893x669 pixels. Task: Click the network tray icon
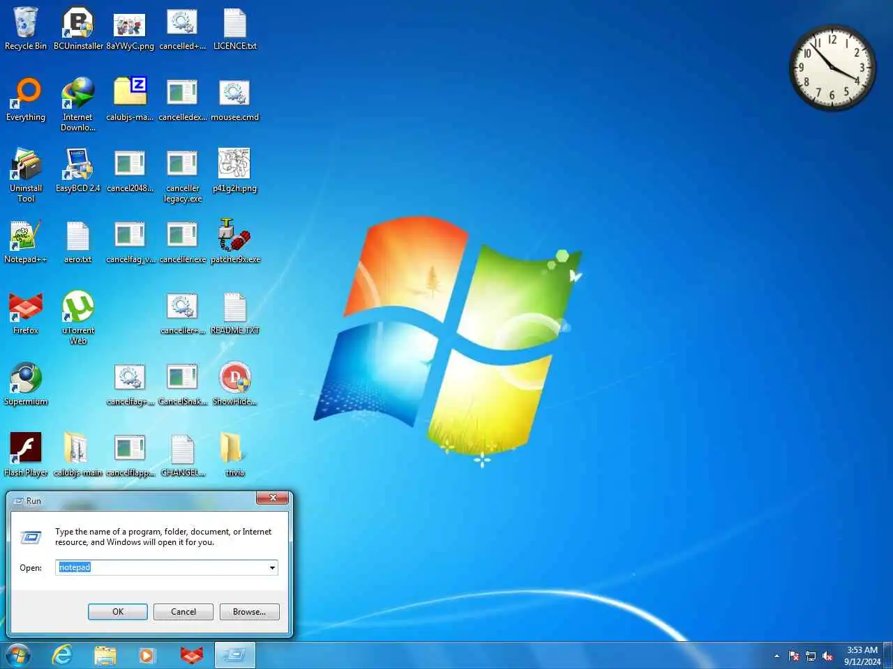(x=811, y=656)
